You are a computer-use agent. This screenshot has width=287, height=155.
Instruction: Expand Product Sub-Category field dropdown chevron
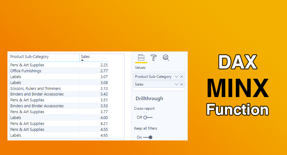coord(177,77)
